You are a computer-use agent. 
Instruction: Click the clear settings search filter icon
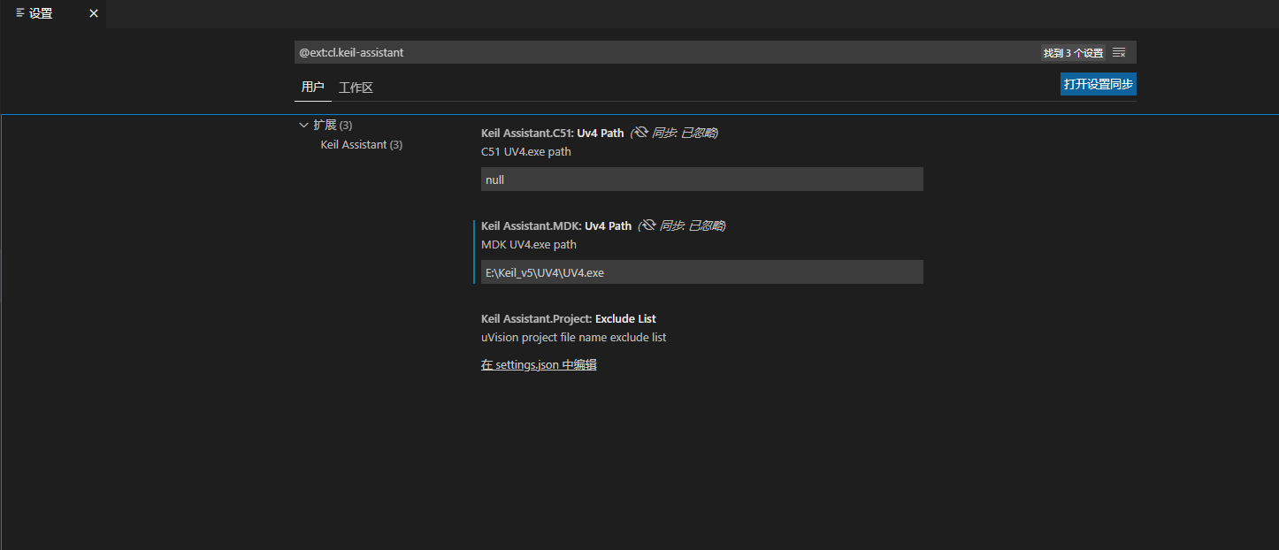point(1118,52)
